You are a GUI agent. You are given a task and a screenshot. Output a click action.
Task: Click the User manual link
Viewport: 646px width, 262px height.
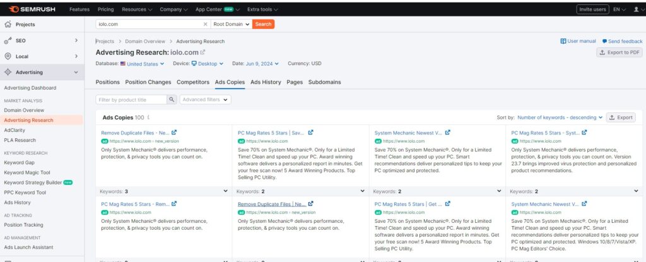[578, 41]
